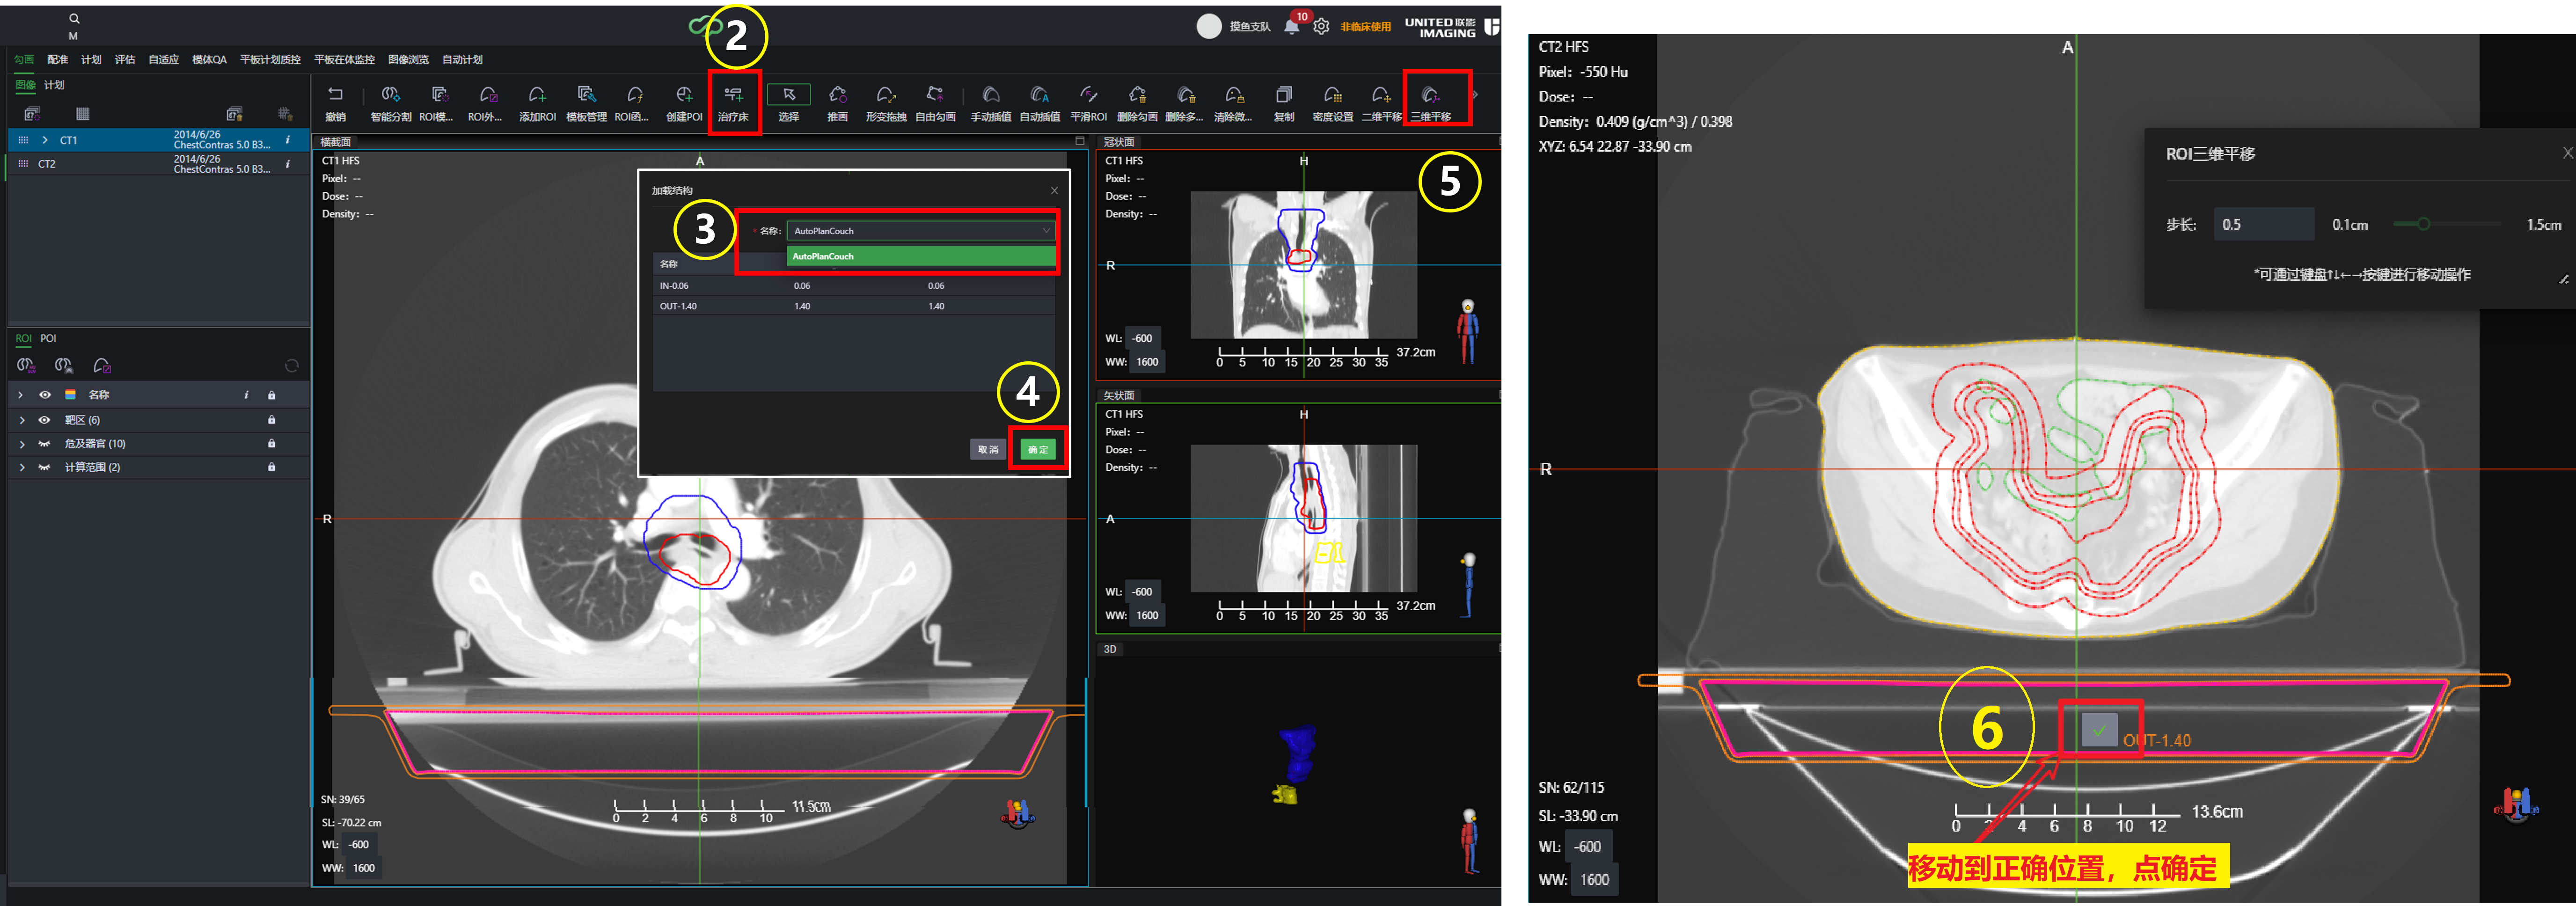Select the 自由勾画 freehand contour tool

coord(935,103)
